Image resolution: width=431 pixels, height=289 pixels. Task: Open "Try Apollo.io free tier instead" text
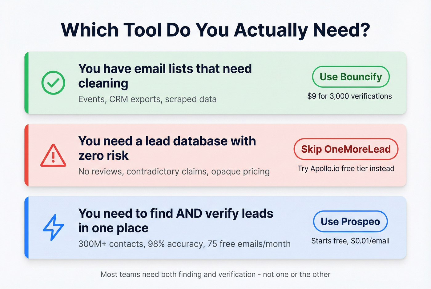click(346, 169)
